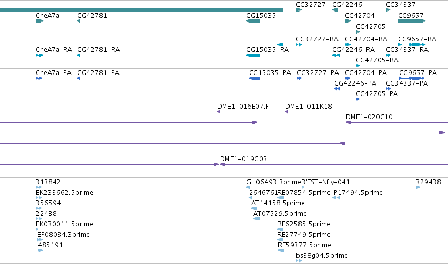Select the CheA7a gene glyph
Viewport: 448px width, 264px height.
click(x=39, y=21)
